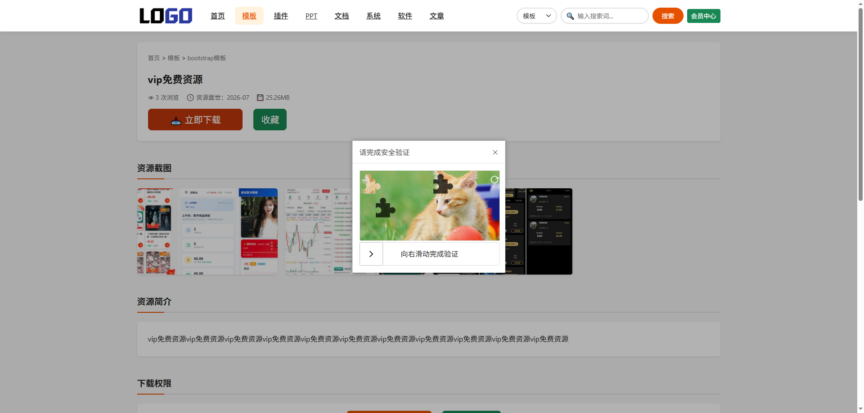Click the file size disk icon
Viewport: 864px width, 413px height.
260,98
